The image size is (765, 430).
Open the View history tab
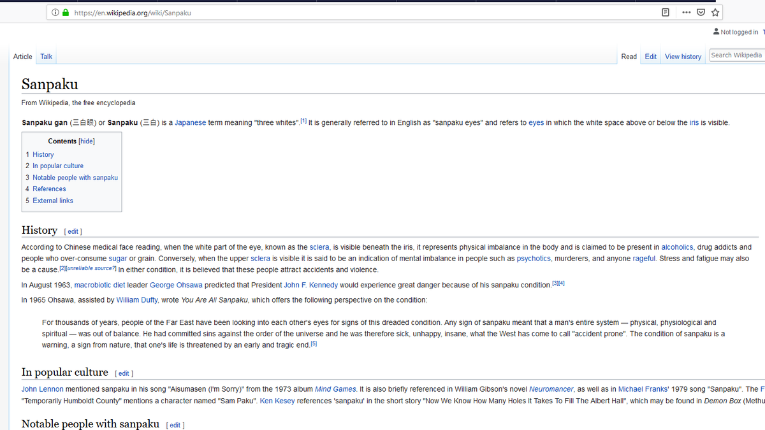click(x=683, y=57)
